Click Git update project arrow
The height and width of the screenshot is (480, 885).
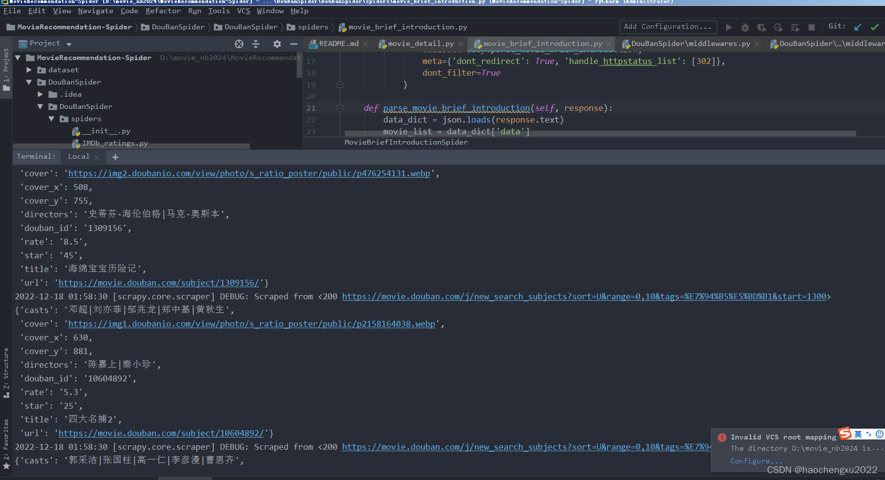(x=858, y=27)
